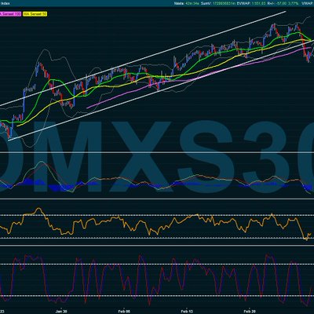Click the Index title text
This screenshot has width=314, height=314.
pyautogui.click(x=5, y=3)
